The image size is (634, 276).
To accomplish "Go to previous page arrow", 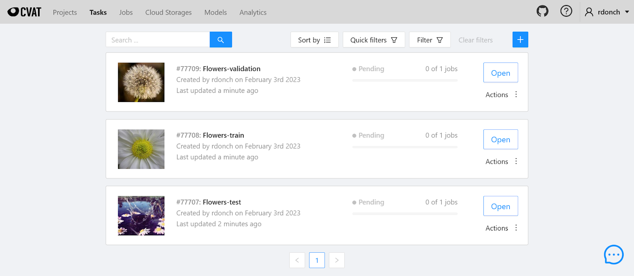I will point(297,260).
